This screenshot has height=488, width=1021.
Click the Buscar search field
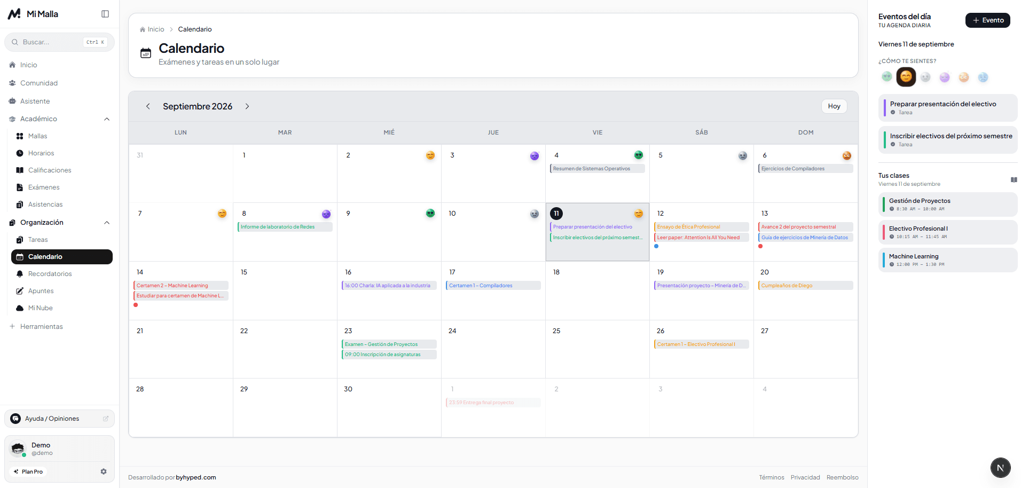[59, 42]
